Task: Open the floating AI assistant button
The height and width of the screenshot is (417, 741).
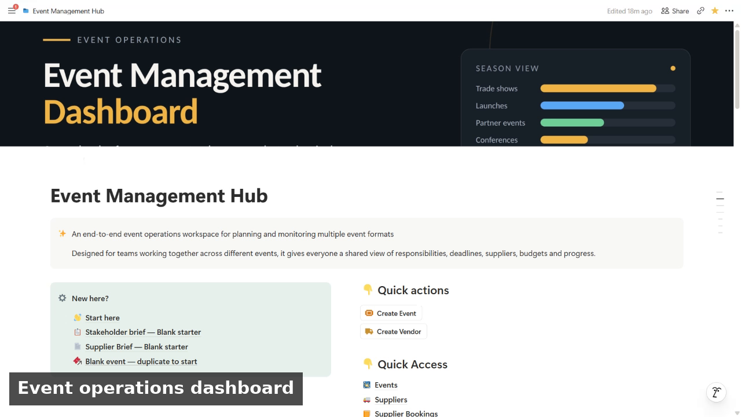Action: [x=716, y=392]
